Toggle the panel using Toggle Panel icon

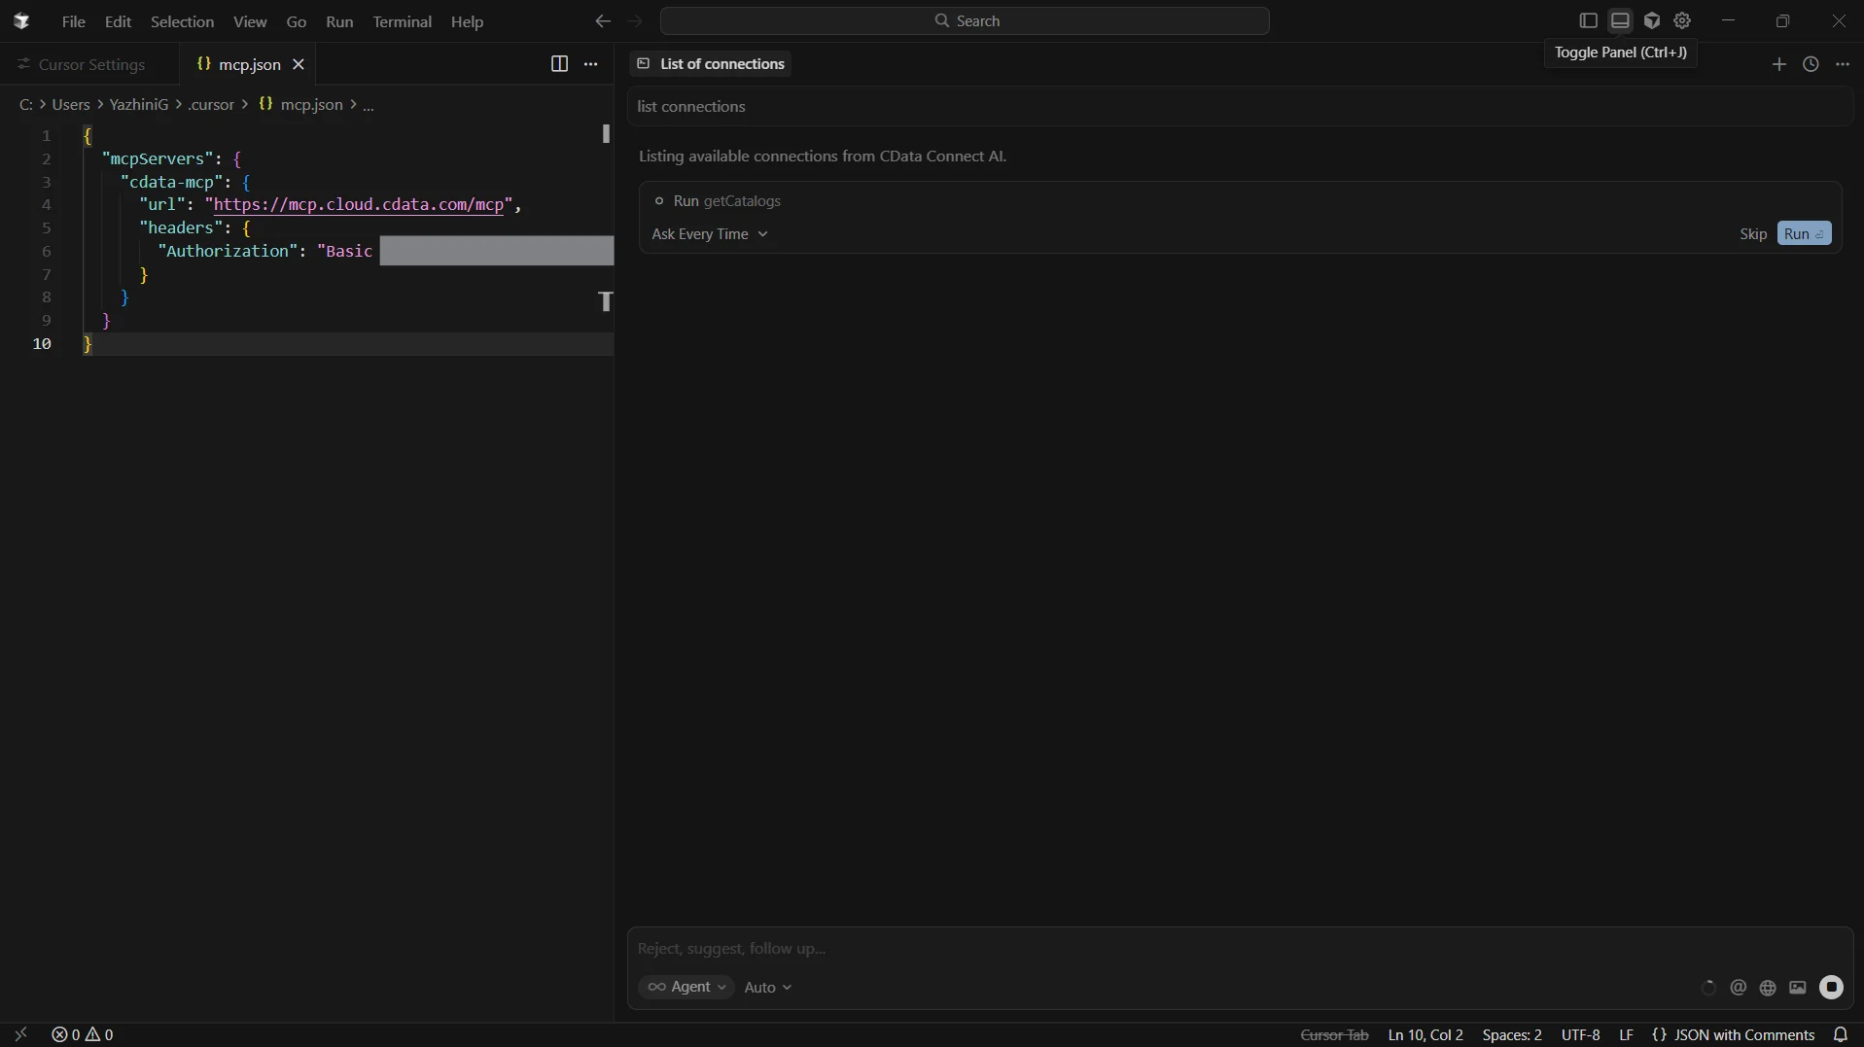(x=1619, y=20)
